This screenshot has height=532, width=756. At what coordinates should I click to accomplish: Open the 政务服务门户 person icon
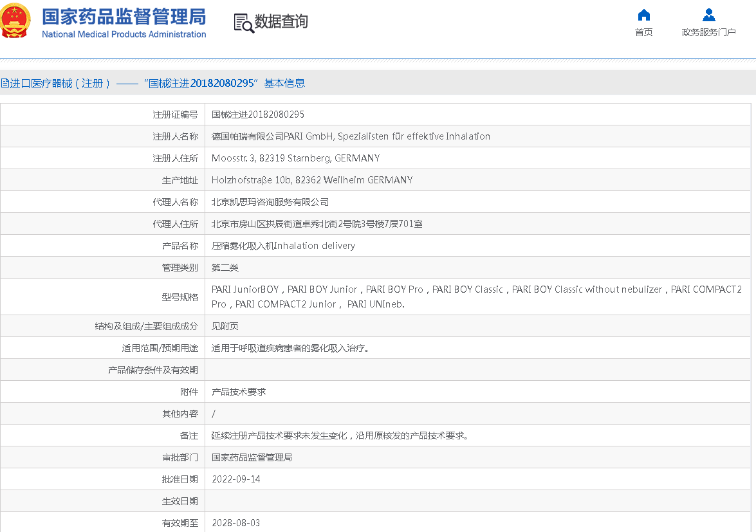[709, 15]
